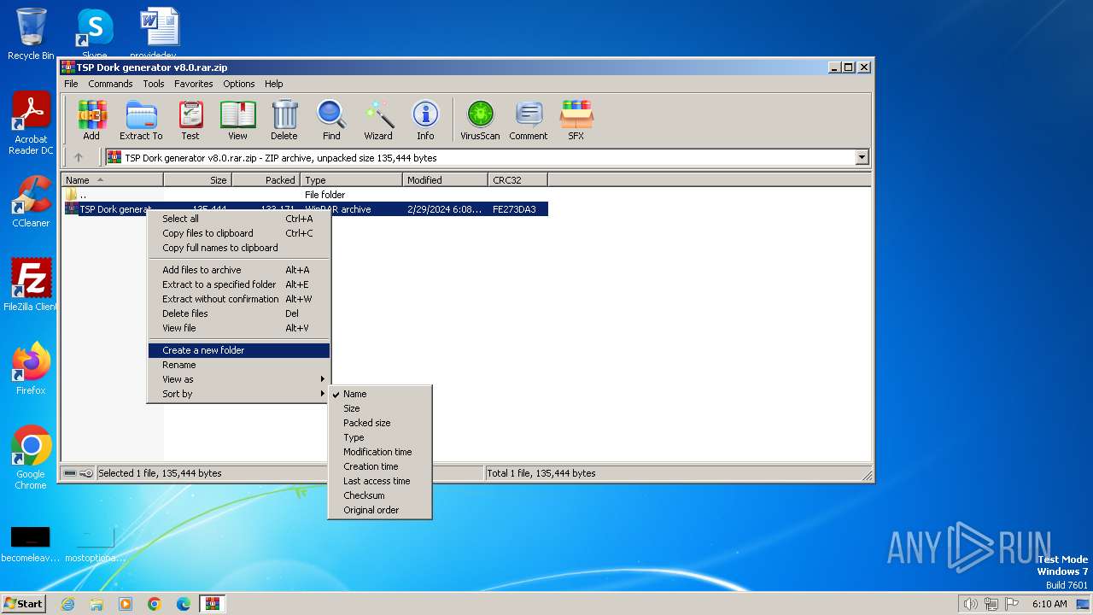
Task: Launch CCleaner from desktop
Action: 31,202
